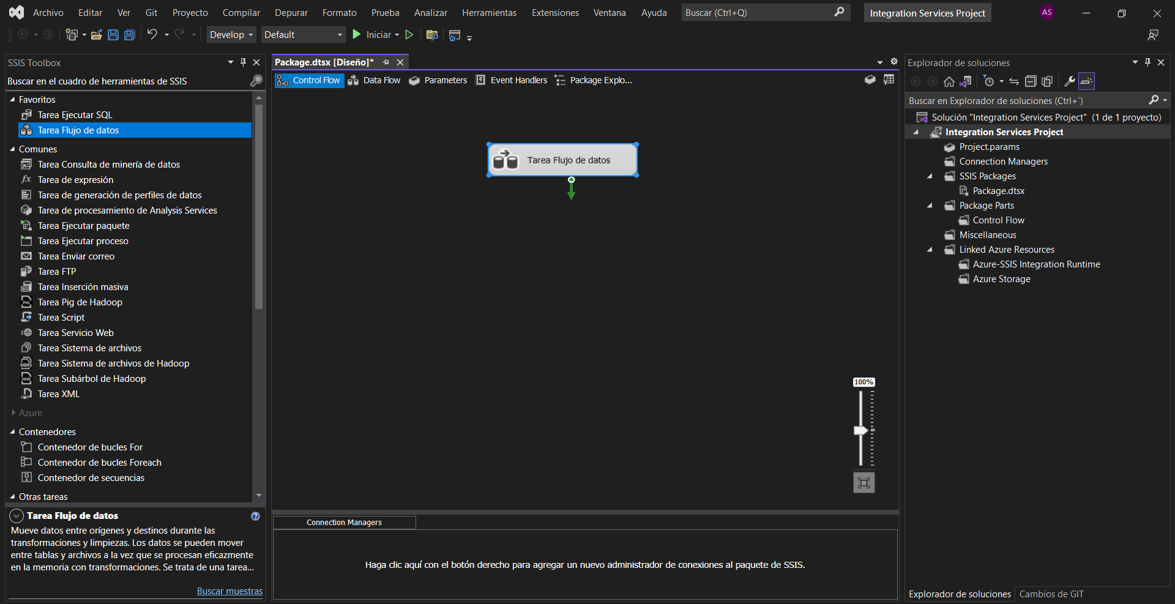Image resolution: width=1175 pixels, height=604 pixels.
Task: Collapse the Comunes toolbox section
Action: (12, 149)
